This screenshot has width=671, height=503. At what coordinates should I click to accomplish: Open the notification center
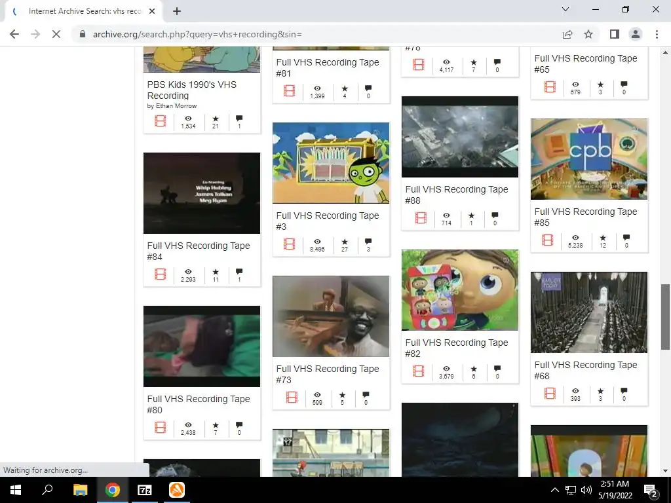651,490
